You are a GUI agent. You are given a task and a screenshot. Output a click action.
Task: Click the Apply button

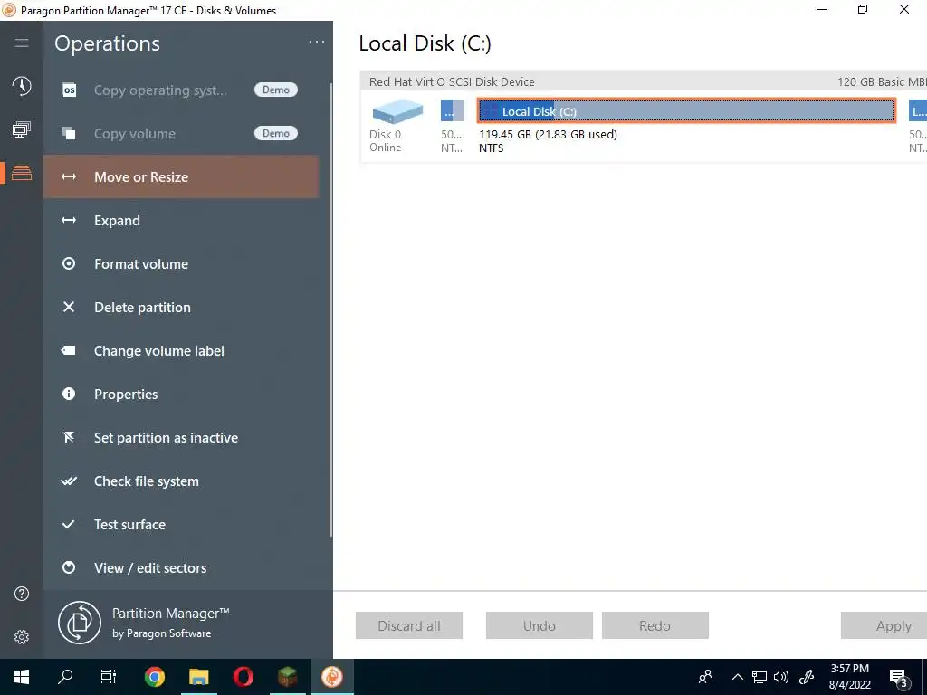(x=884, y=625)
